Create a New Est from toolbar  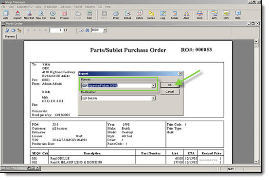pyautogui.click(x=29, y=15)
